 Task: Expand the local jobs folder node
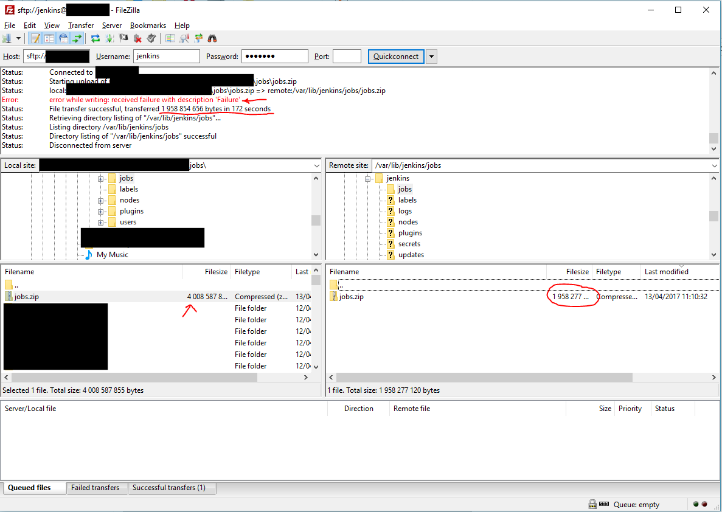click(100, 179)
